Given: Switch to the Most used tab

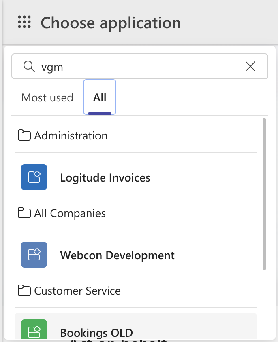Looking at the screenshot, I should pos(47,97).
